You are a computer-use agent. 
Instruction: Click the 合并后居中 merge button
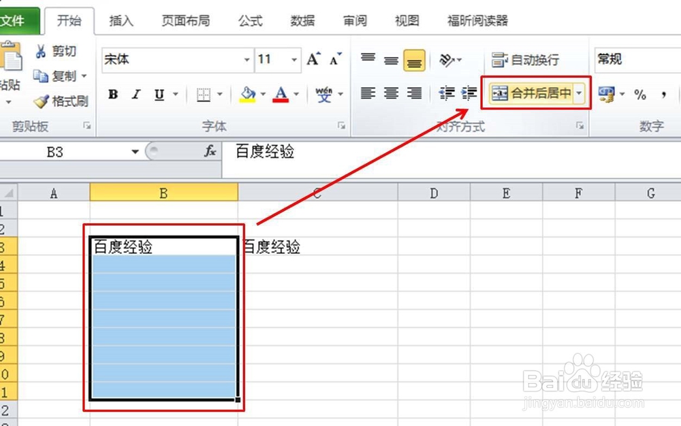pos(533,93)
